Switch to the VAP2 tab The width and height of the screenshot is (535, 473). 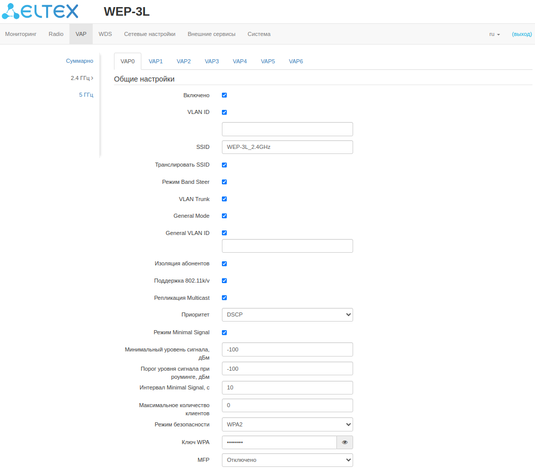point(183,61)
